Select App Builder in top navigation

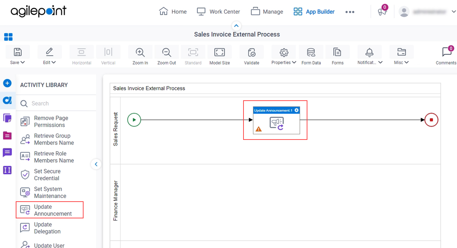pyautogui.click(x=314, y=11)
